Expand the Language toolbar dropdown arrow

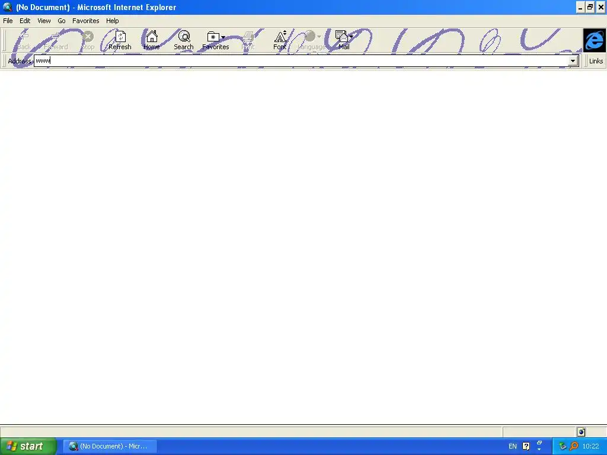[319, 37]
